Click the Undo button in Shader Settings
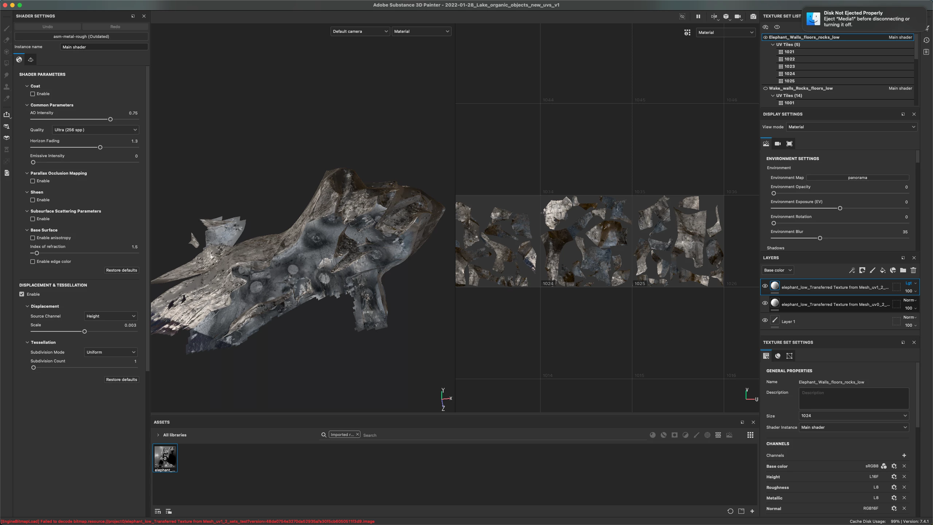Viewport: 933px width, 525px height. [x=48, y=27]
